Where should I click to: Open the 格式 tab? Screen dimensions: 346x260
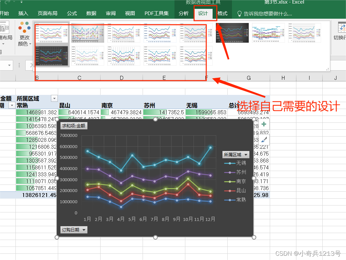pyautogui.click(x=222, y=13)
